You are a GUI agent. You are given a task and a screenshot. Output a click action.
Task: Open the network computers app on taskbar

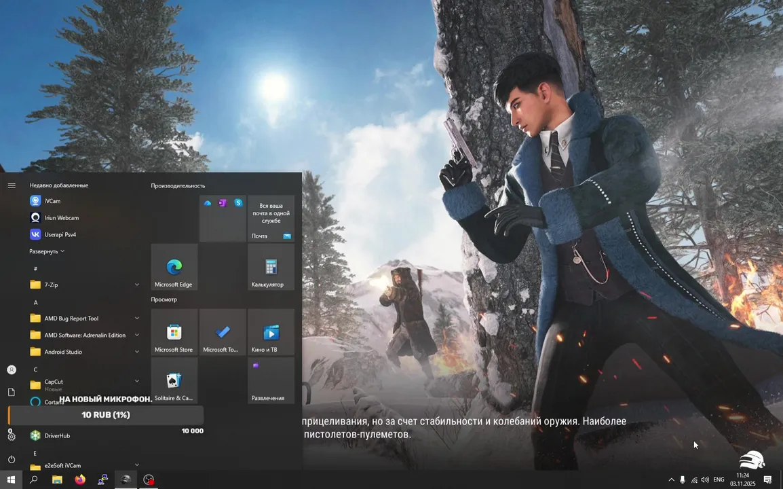click(103, 479)
